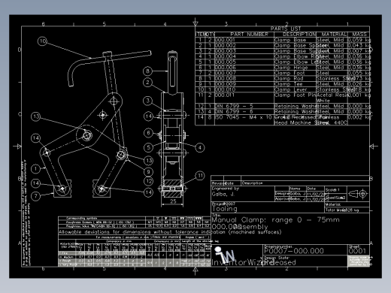Select the PART NUMBER column header
The width and height of the screenshot is (391, 293).
tap(249, 34)
